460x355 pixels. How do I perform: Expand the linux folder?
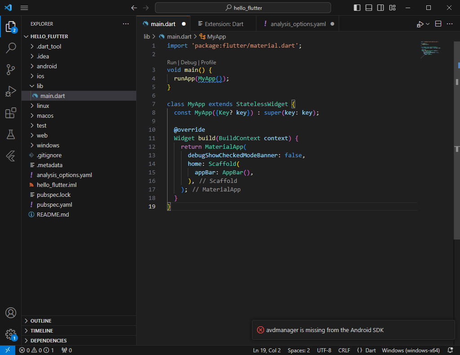(79, 106)
